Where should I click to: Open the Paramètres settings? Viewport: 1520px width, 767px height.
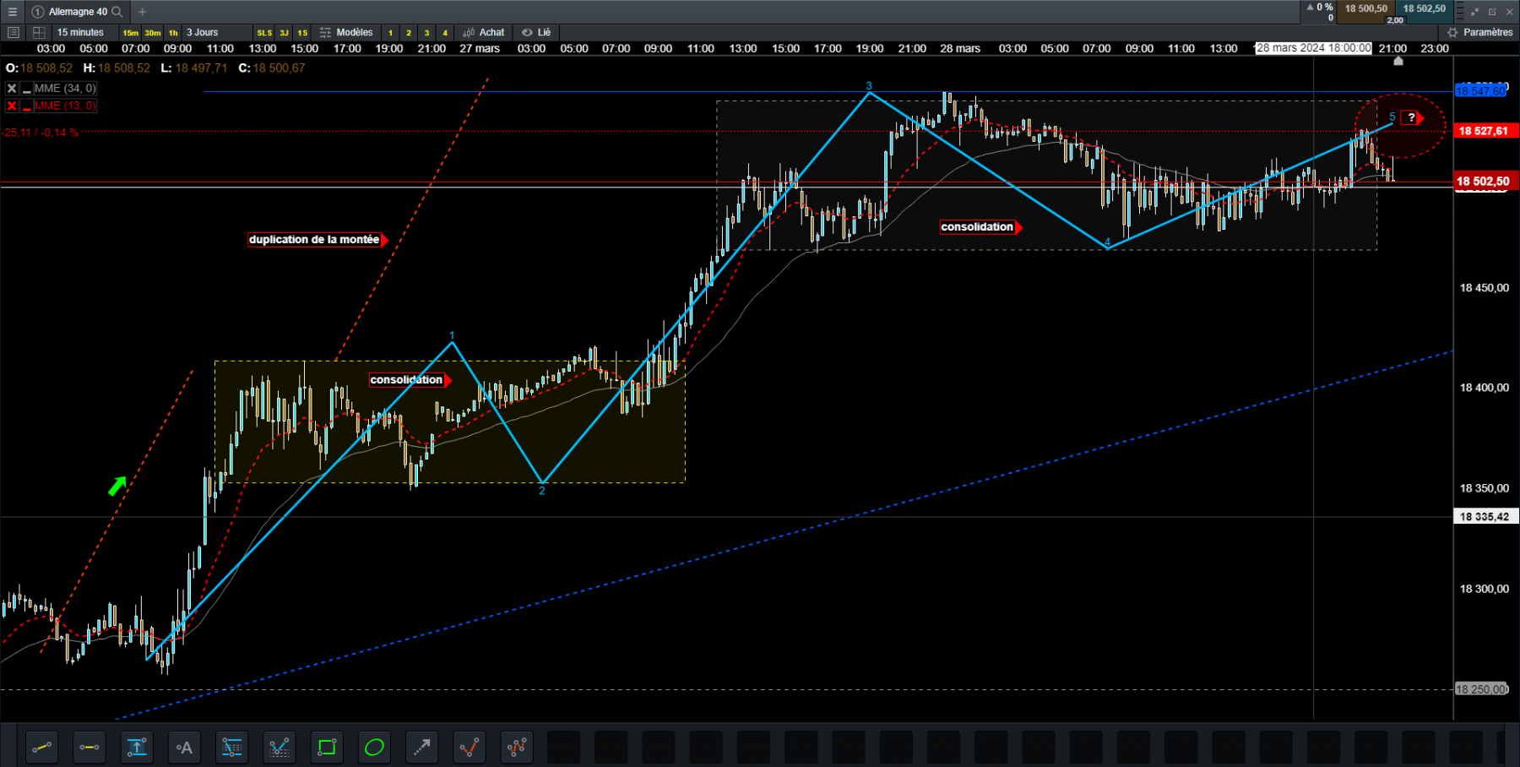[1480, 32]
